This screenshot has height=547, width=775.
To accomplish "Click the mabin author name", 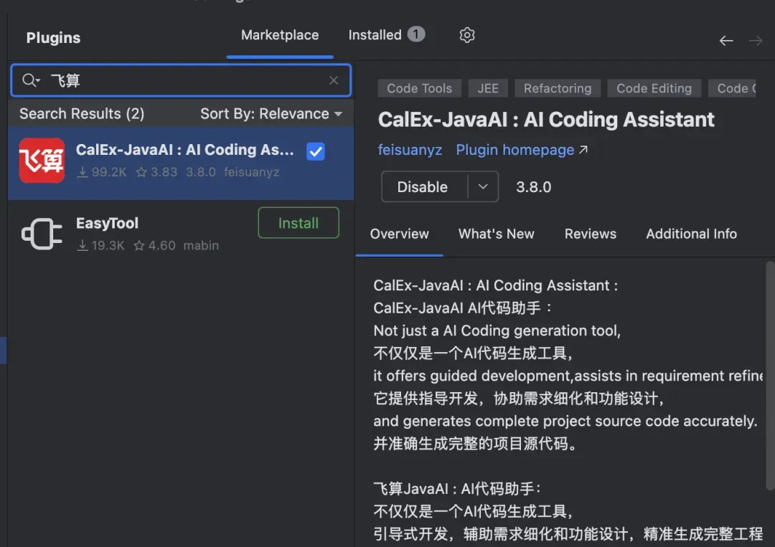I will click(201, 245).
